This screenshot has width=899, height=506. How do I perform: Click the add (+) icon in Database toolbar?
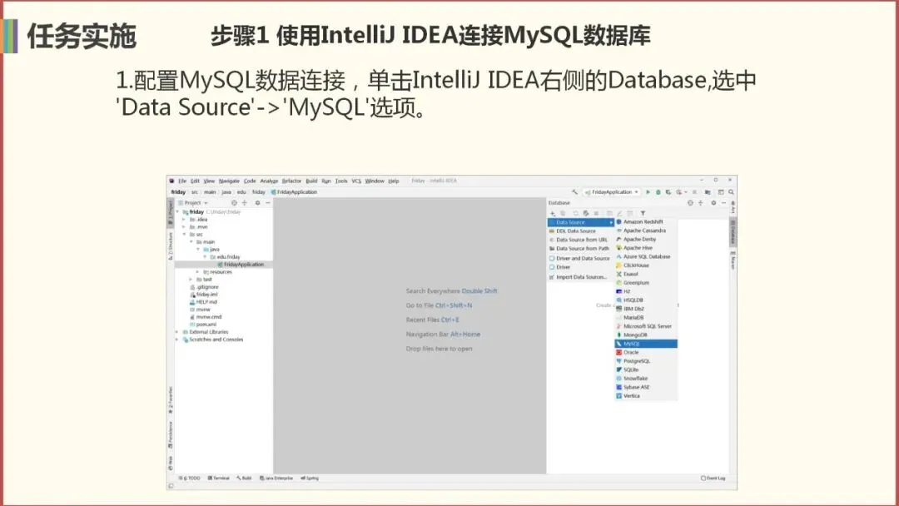pyautogui.click(x=553, y=213)
